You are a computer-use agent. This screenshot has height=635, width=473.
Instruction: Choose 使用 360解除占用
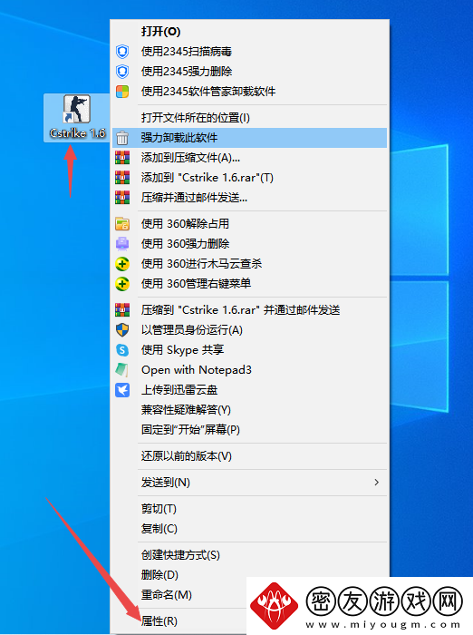point(250,223)
